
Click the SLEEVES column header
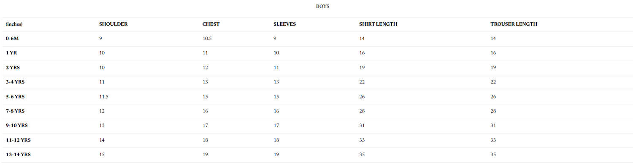[x=284, y=24]
